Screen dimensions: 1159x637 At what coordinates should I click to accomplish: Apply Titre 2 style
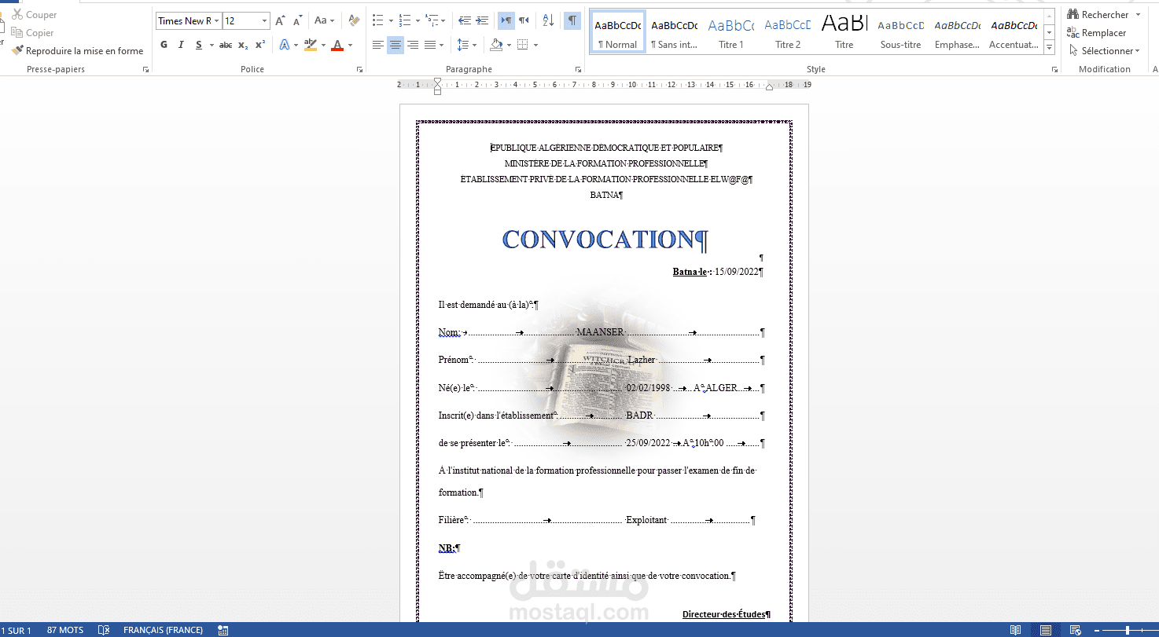pyautogui.click(x=787, y=32)
